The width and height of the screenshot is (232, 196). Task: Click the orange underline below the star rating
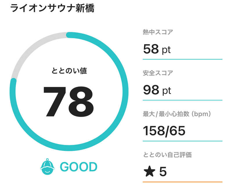click(x=182, y=182)
